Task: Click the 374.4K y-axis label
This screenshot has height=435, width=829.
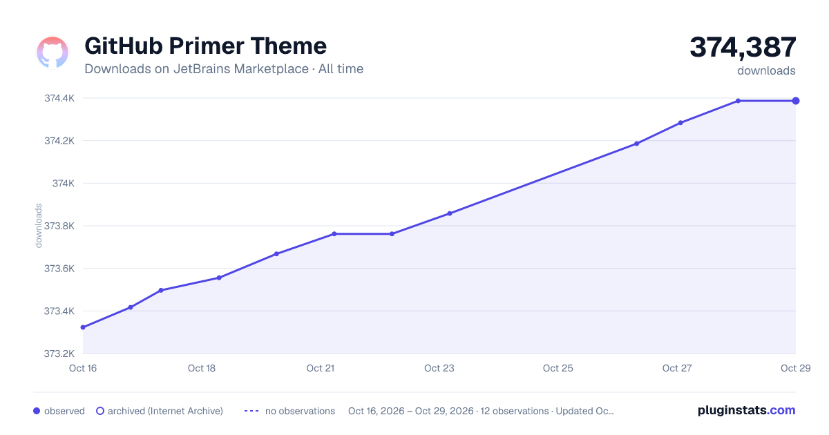Action: click(59, 98)
